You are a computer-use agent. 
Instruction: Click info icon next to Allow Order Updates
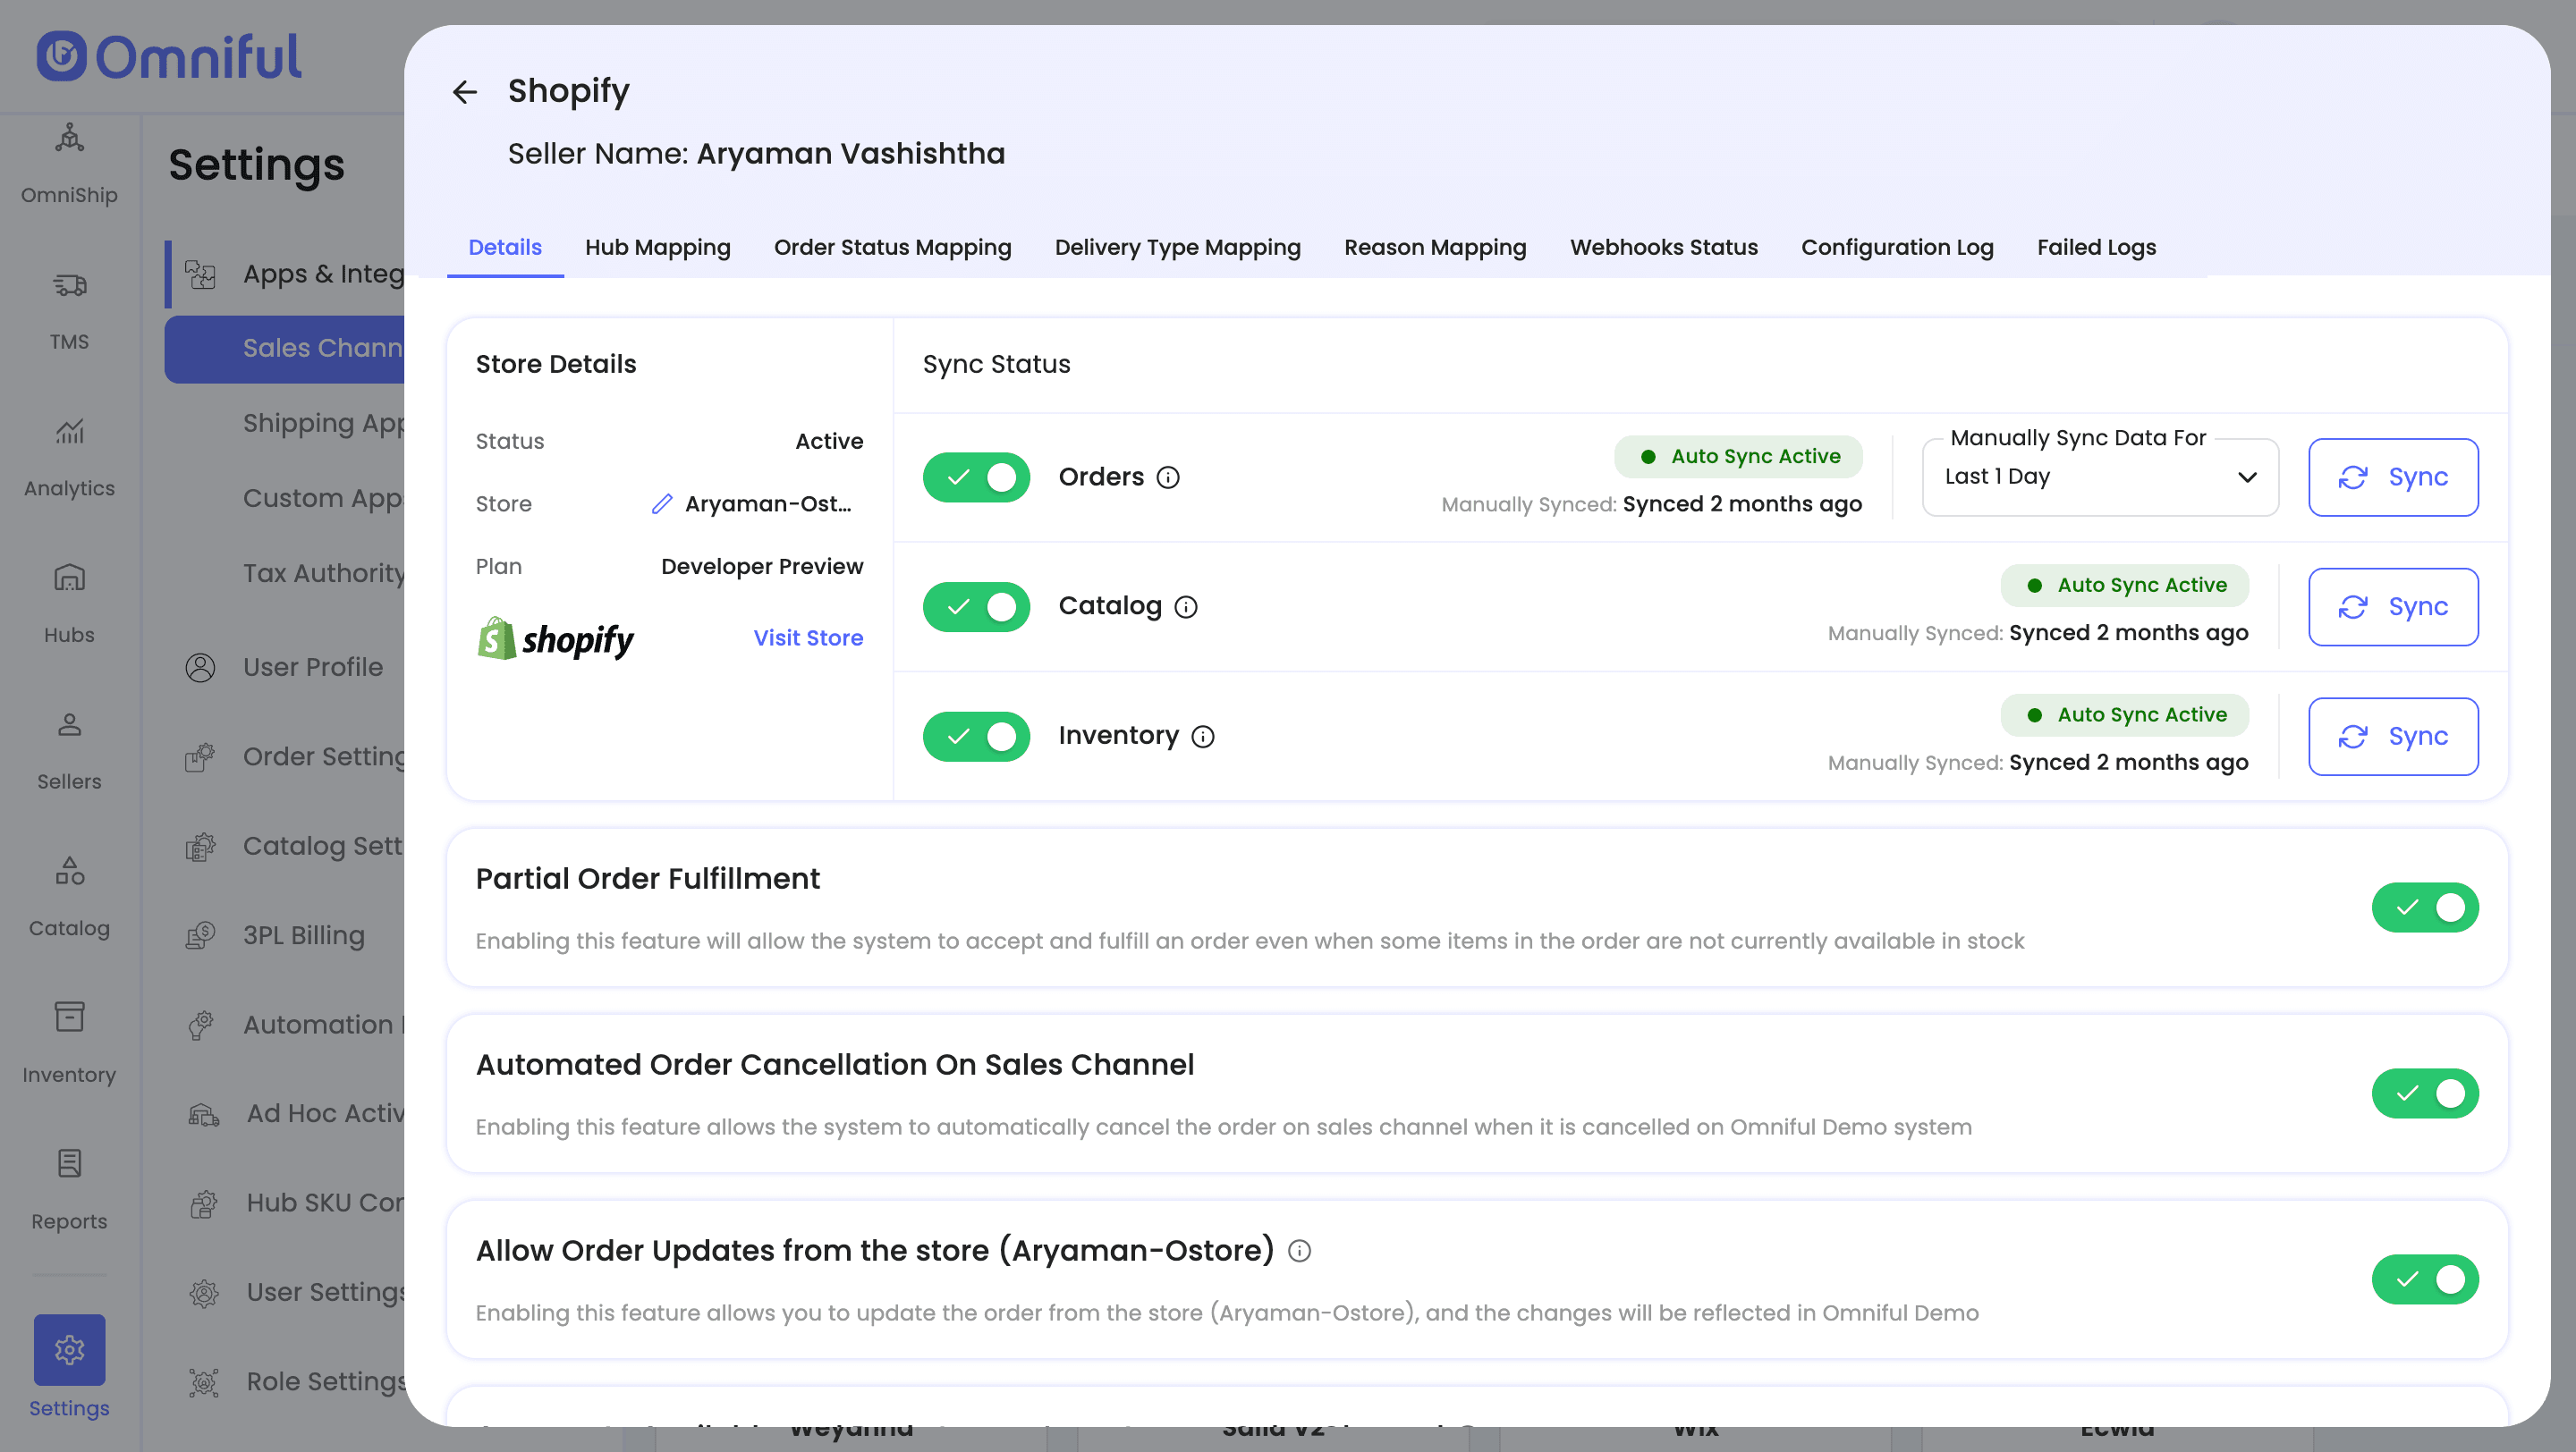pyautogui.click(x=1299, y=1250)
